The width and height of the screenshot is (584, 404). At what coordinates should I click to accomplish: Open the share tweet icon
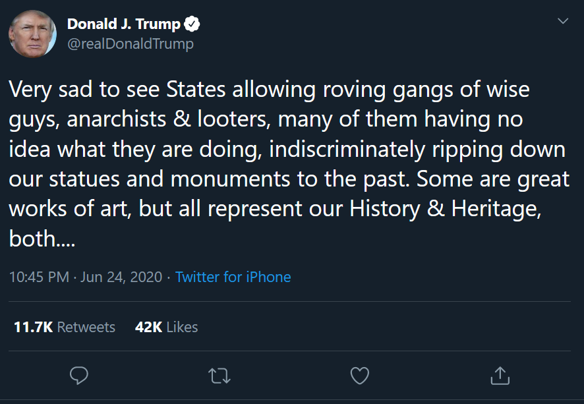click(x=500, y=376)
